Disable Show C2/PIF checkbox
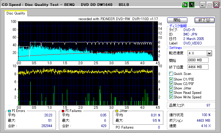This screenshot has width=221, height=133. click(171, 84)
